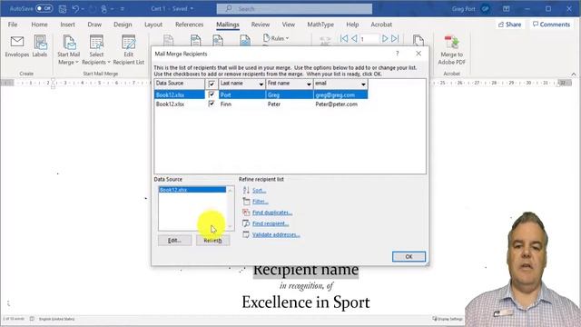This screenshot has width=581, height=327.
Task: Toggle the select-all header checkbox
Action: click(212, 84)
